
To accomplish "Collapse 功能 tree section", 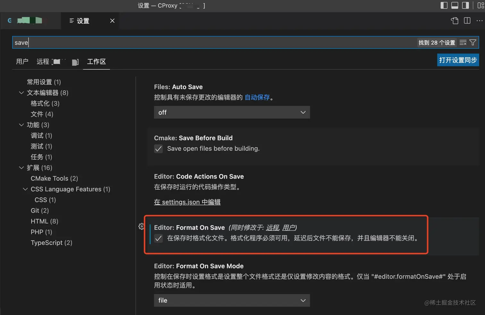I will [21, 125].
